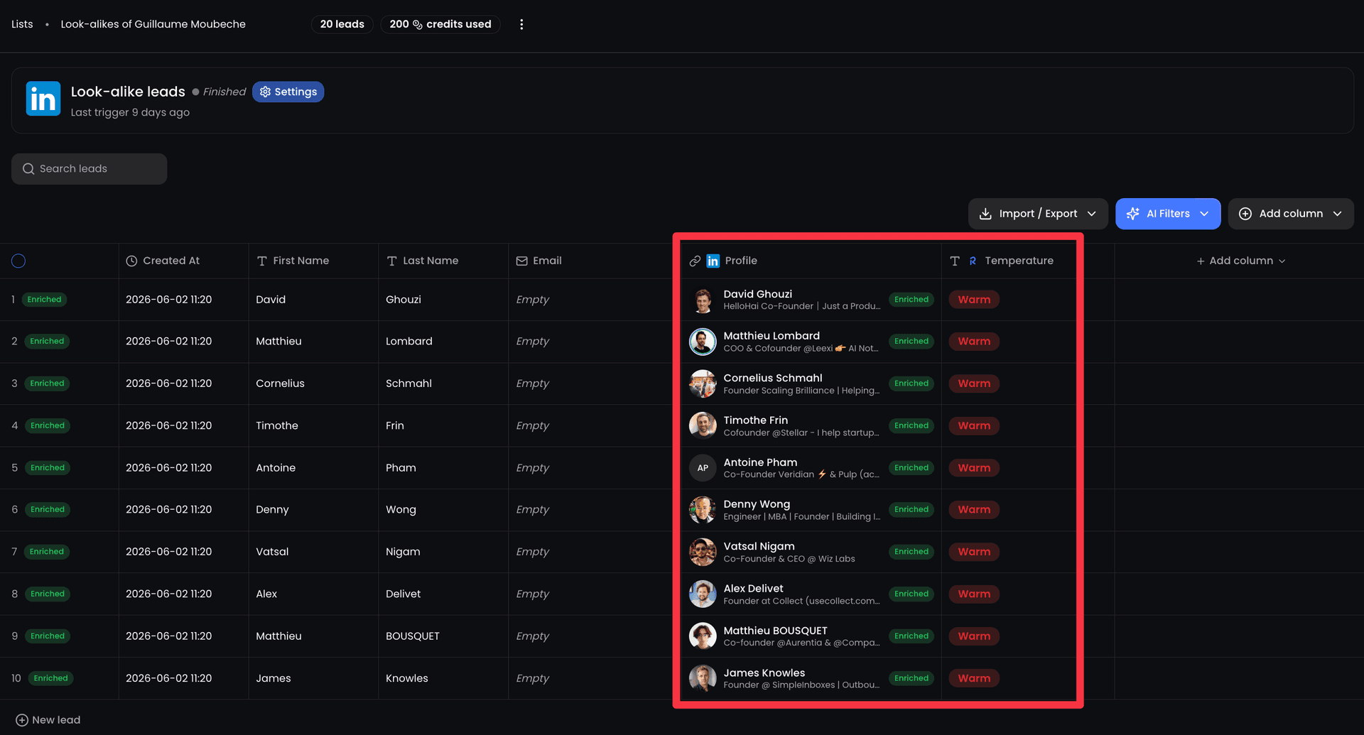The image size is (1364, 735).
Task: Expand the Import / Export dropdown
Action: pos(1091,214)
